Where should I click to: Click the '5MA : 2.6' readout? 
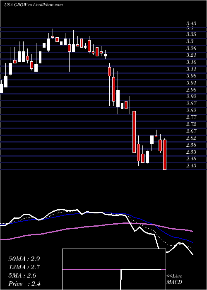[x=22, y=275]
